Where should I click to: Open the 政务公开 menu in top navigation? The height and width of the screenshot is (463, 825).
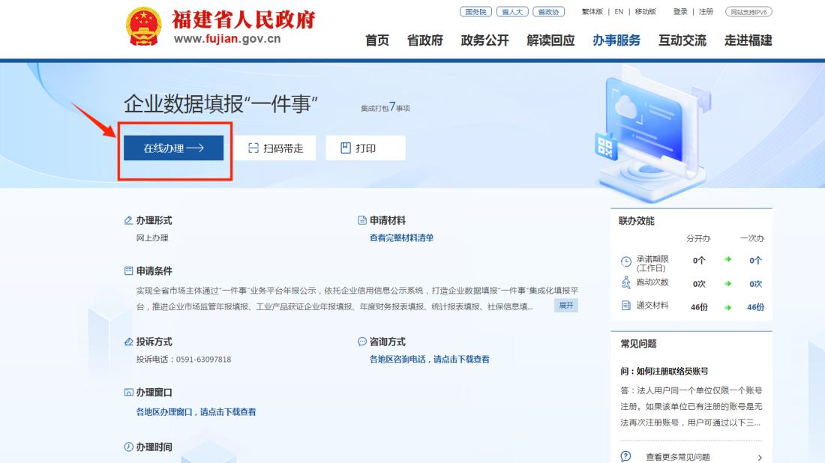(x=484, y=40)
